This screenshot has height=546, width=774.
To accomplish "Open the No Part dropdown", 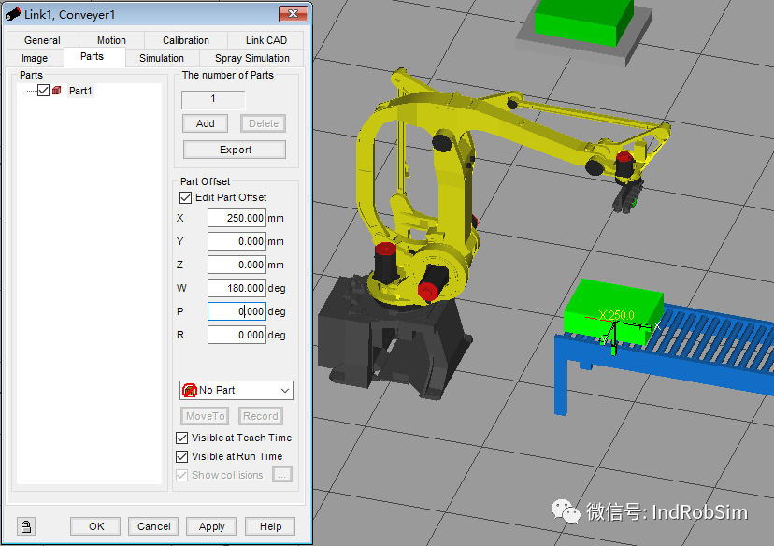I will [236, 390].
